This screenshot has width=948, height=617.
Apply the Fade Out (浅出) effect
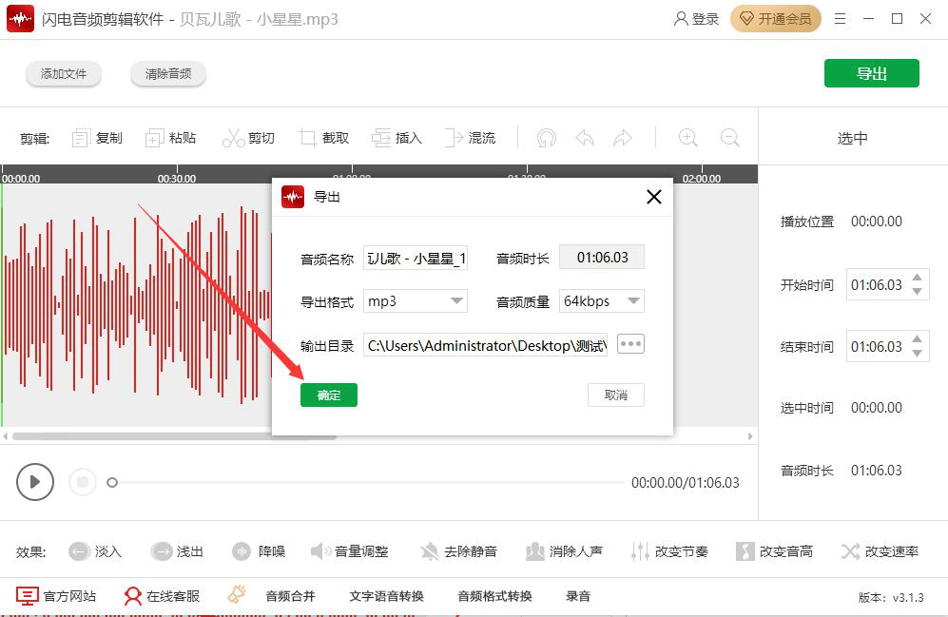177,551
